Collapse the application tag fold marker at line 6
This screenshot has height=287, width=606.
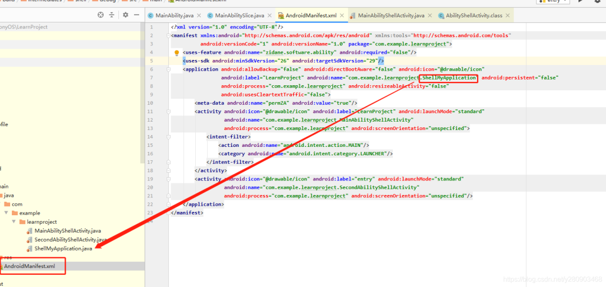tap(168, 69)
